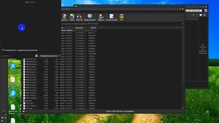Screen dimensions: 219x123
Task: Sort by the Изменён column header
Action: click(x=81, y=28)
